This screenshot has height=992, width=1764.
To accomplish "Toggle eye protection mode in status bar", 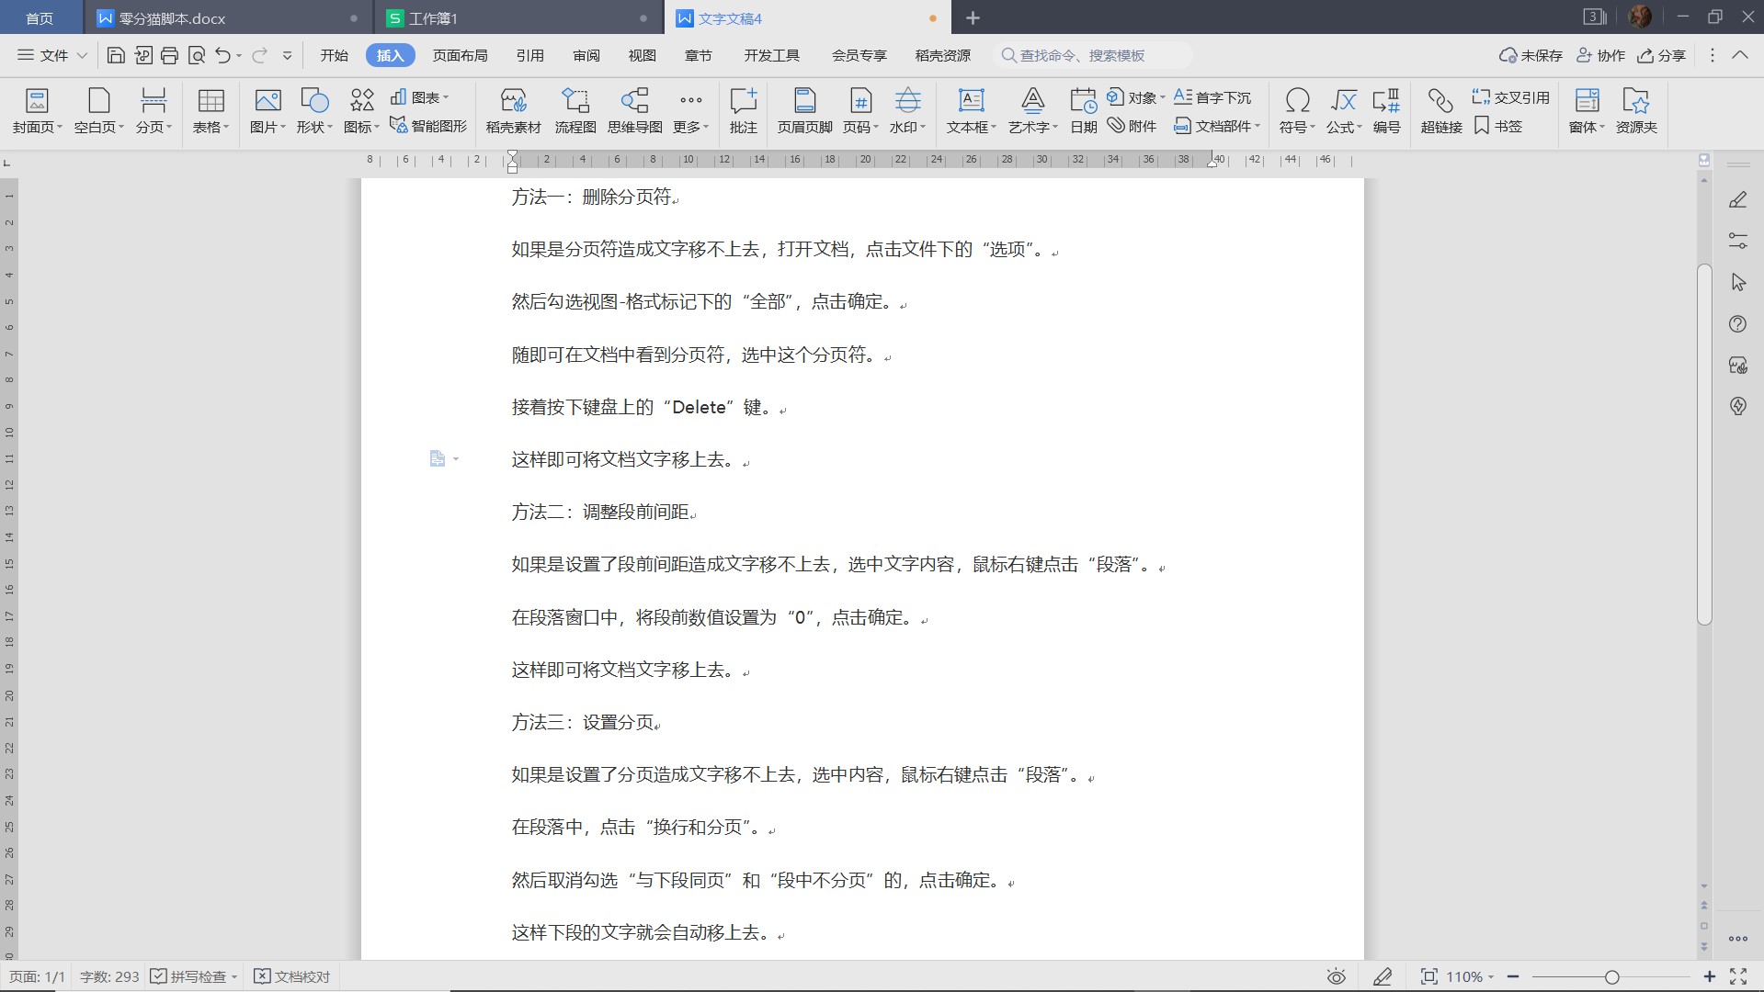I will pyautogui.click(x=1336, y=976).
